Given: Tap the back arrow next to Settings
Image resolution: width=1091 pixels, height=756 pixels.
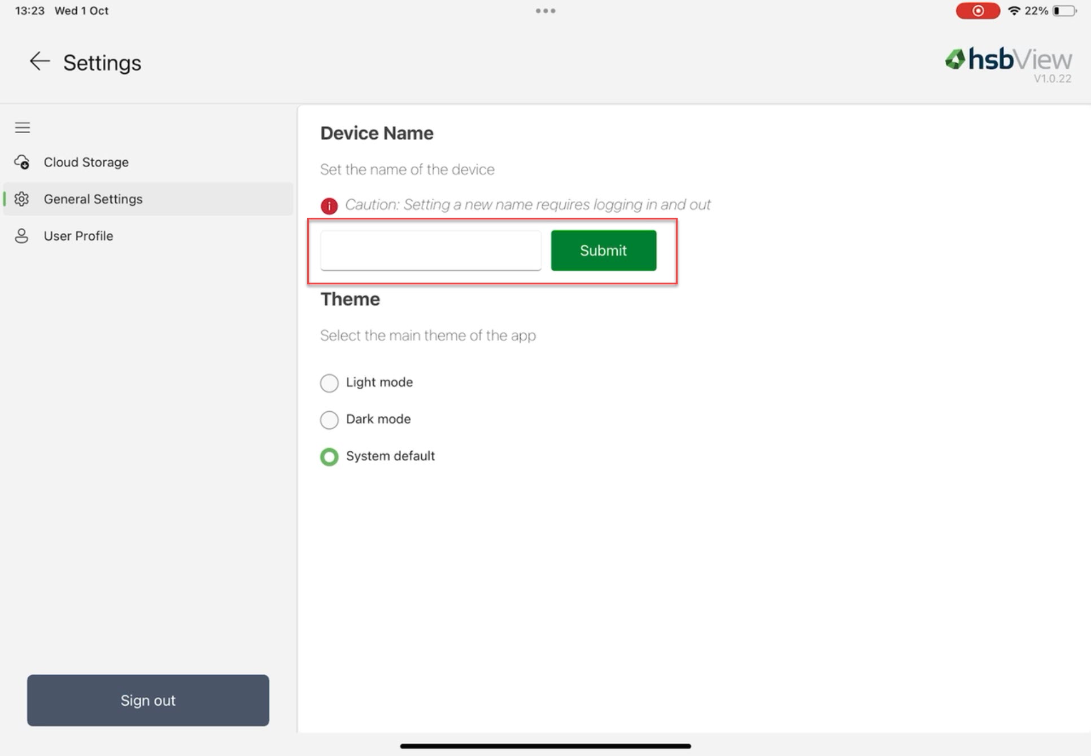Looking at the screenshot, I should (x=40, y=61).
